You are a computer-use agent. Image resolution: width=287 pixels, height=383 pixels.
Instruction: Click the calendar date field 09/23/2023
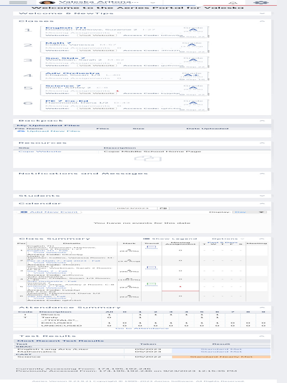point(136,208)
